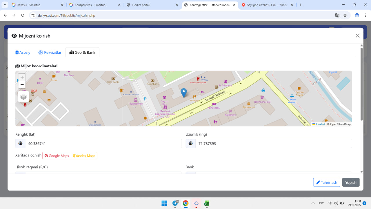Close the Mijozni ko'rish dialog
The height and width of the screenshot is (209, 371).
(357, 36)
